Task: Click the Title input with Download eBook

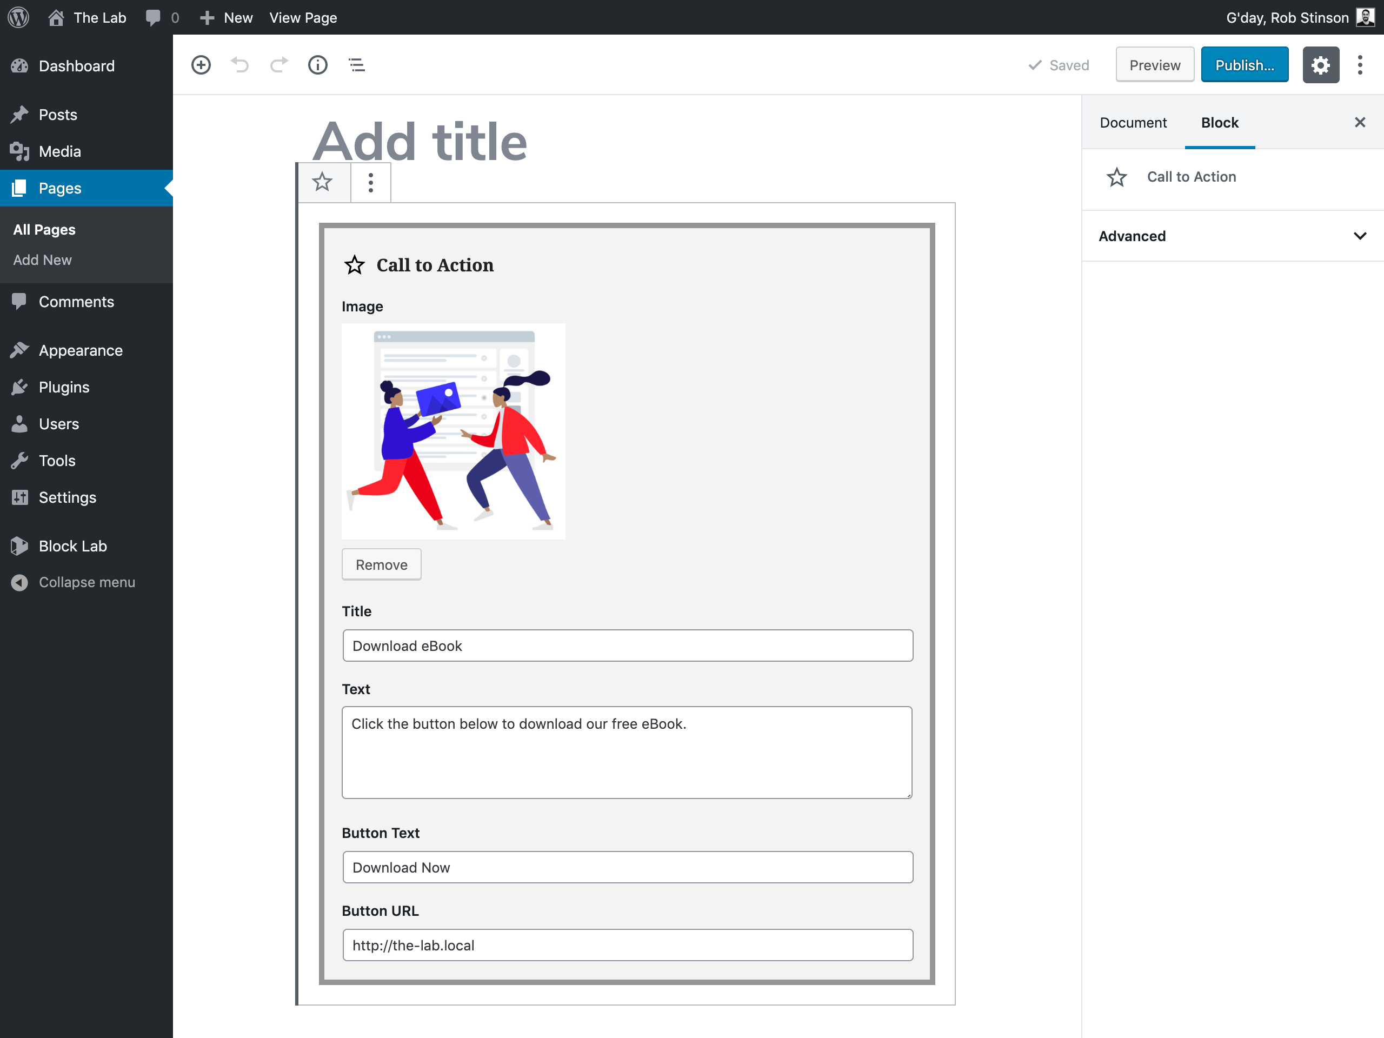Action: (x=628, y=646)
